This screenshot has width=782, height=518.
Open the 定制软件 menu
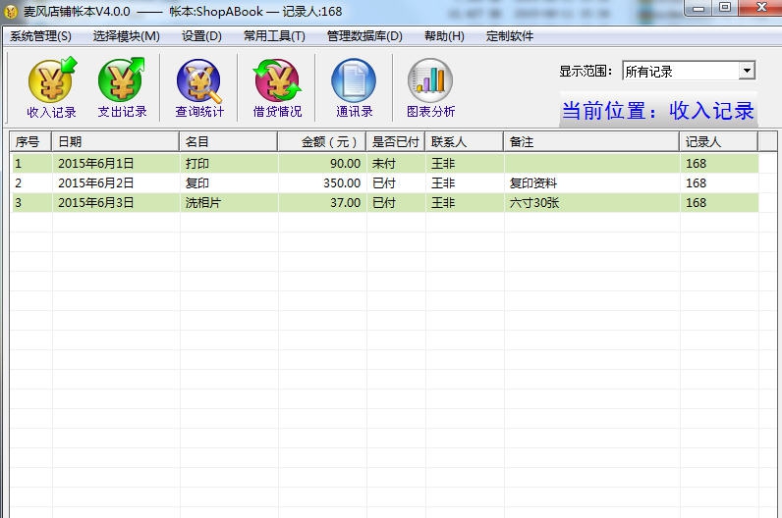pyautogui.click(x=510, y=36)
